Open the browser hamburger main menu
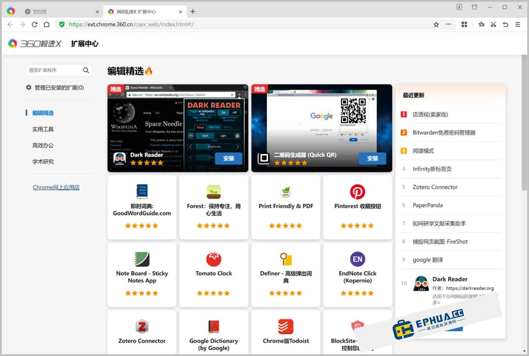 pos(517,24)
